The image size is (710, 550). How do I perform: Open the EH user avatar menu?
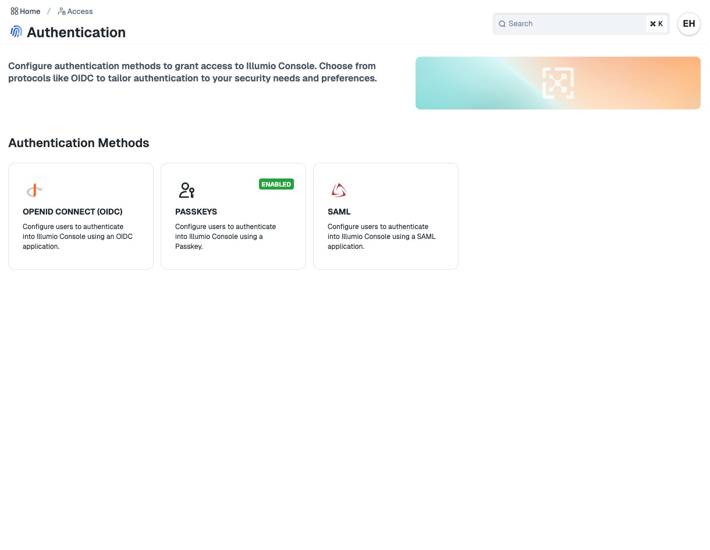[689, 24]
